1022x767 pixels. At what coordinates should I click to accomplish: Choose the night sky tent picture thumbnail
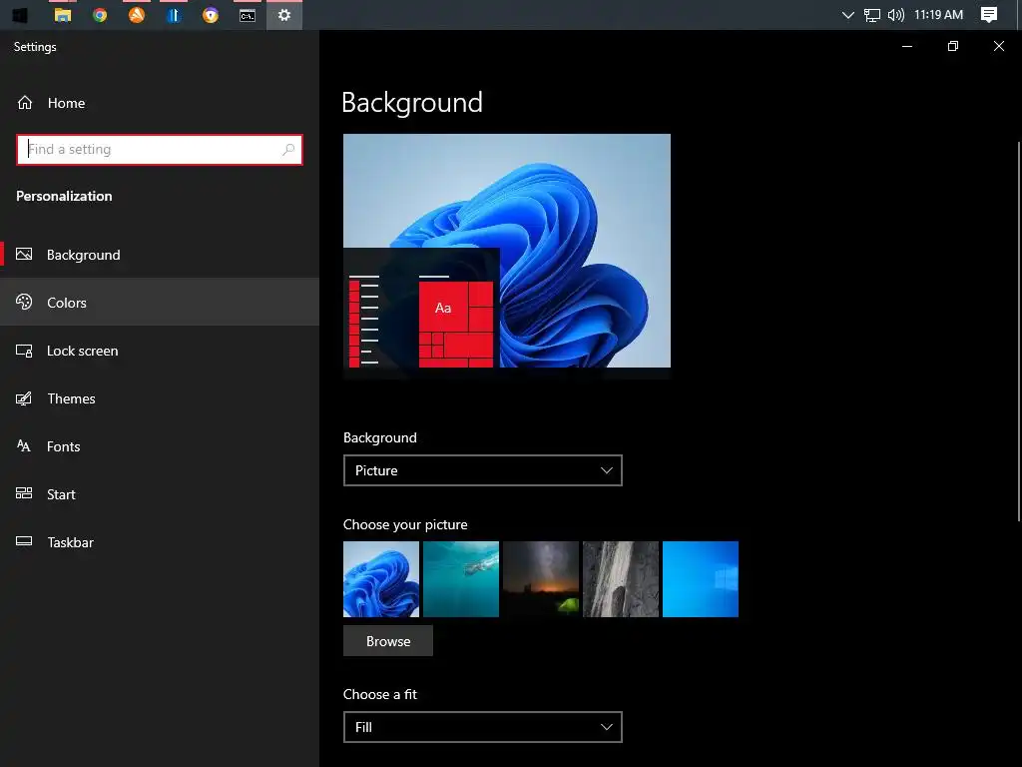click(x=541, y=579)
